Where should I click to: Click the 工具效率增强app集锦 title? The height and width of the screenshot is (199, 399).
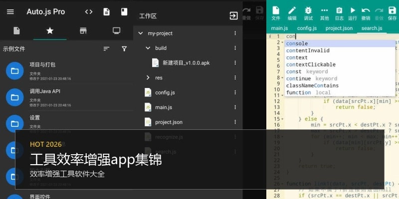[x=96, y=160]
